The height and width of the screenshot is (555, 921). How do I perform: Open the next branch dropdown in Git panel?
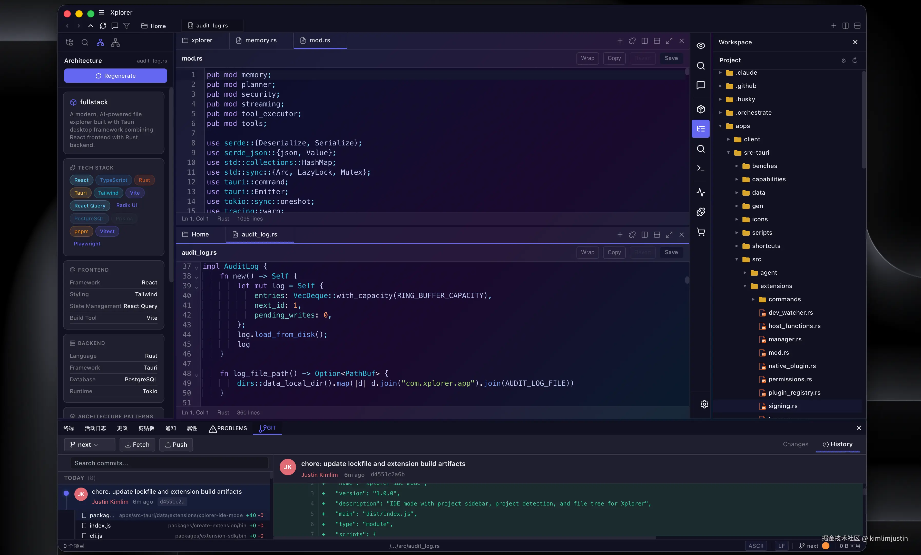coord(89,445)
